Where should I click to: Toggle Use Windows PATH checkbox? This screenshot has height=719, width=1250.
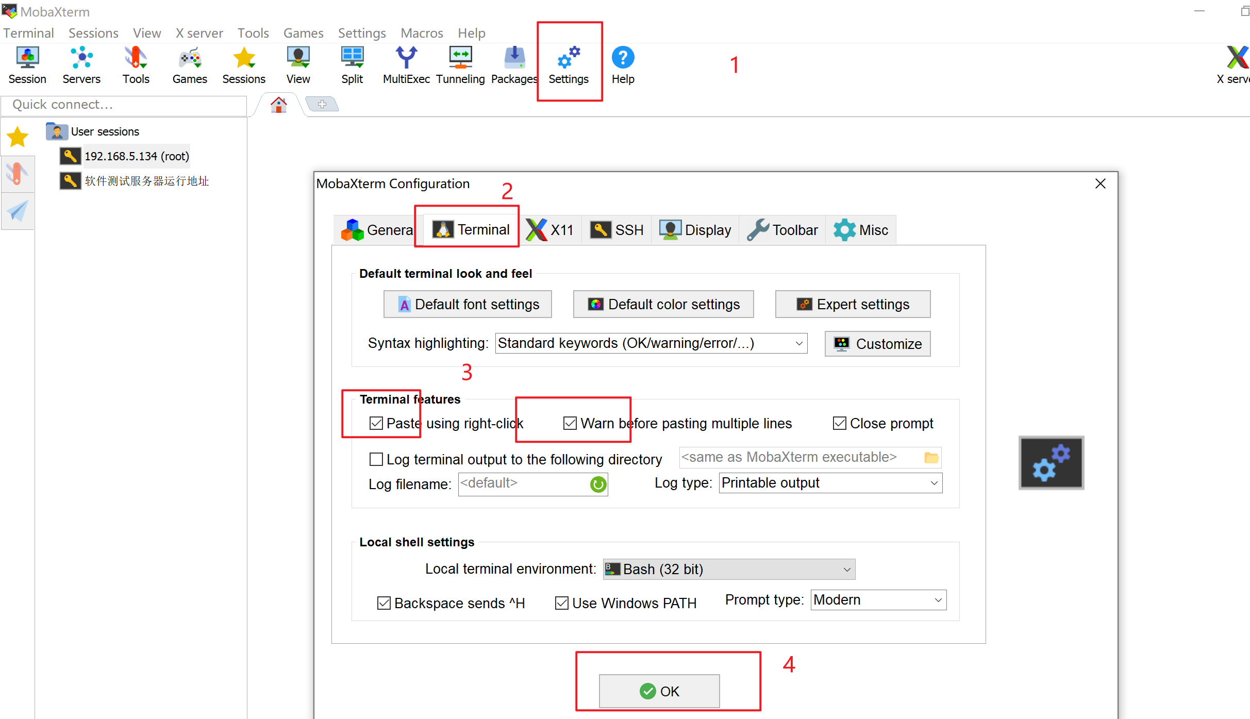[562, 603]
